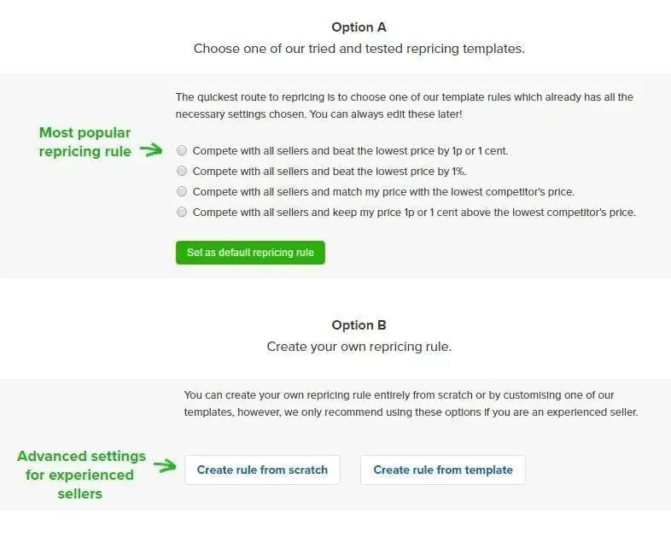The image size is (671, 537).
Task: Click the green arrow beside Most popular repricing rule
Action: 151,150
